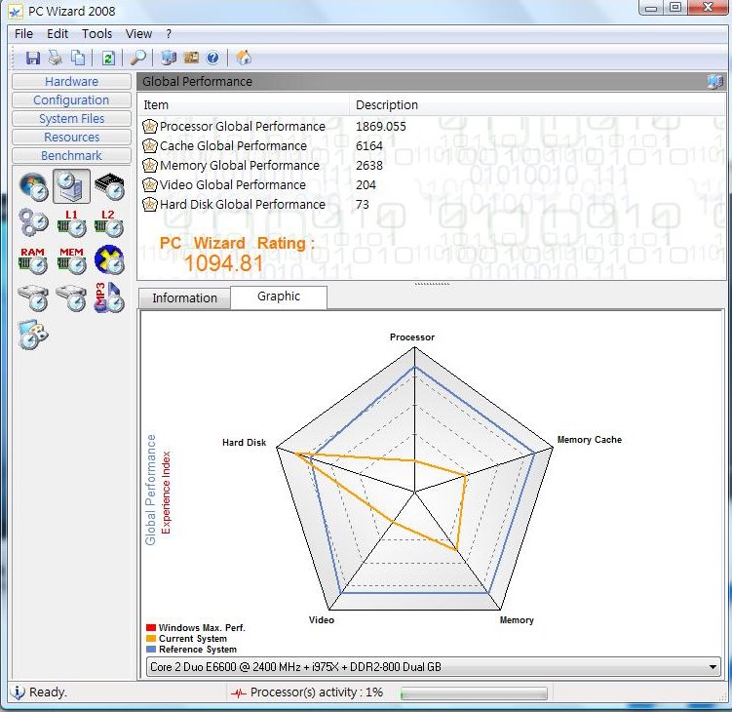Screen dimensions: 732x712
Task: Expand the Hardware section in sidebar
Action: coord(71,82)
